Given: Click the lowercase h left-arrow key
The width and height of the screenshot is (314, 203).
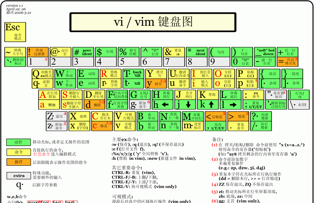Looking at the screenshot, I should tap(163, 105).
